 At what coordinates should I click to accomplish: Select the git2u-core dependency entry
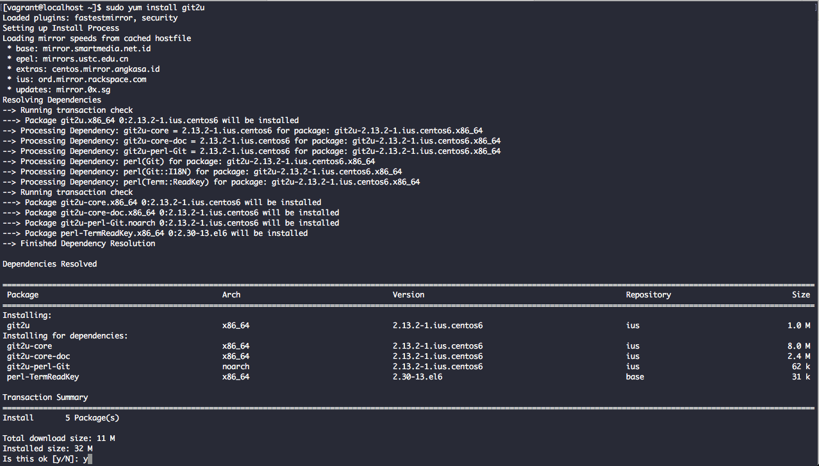click(29, 345)
